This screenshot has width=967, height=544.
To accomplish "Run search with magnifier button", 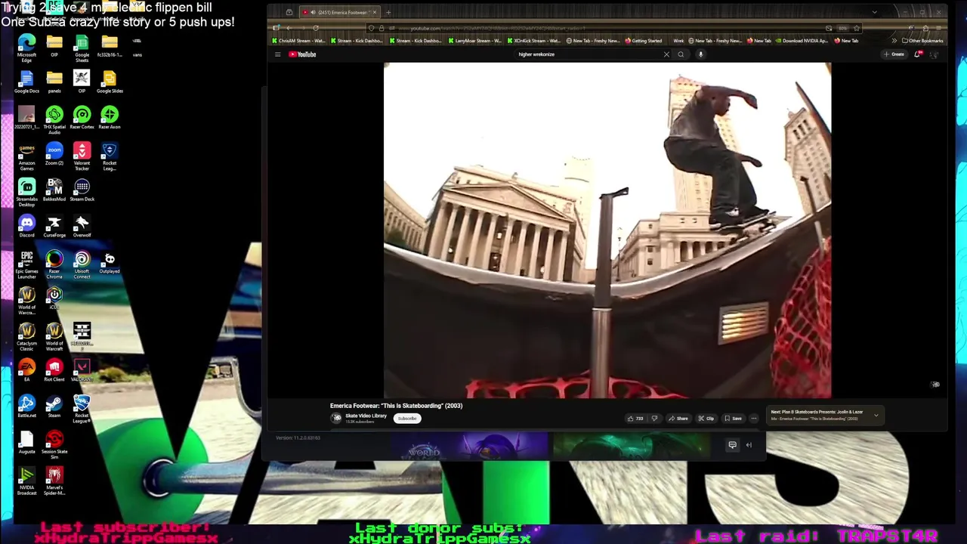I will tap(681, 54).
